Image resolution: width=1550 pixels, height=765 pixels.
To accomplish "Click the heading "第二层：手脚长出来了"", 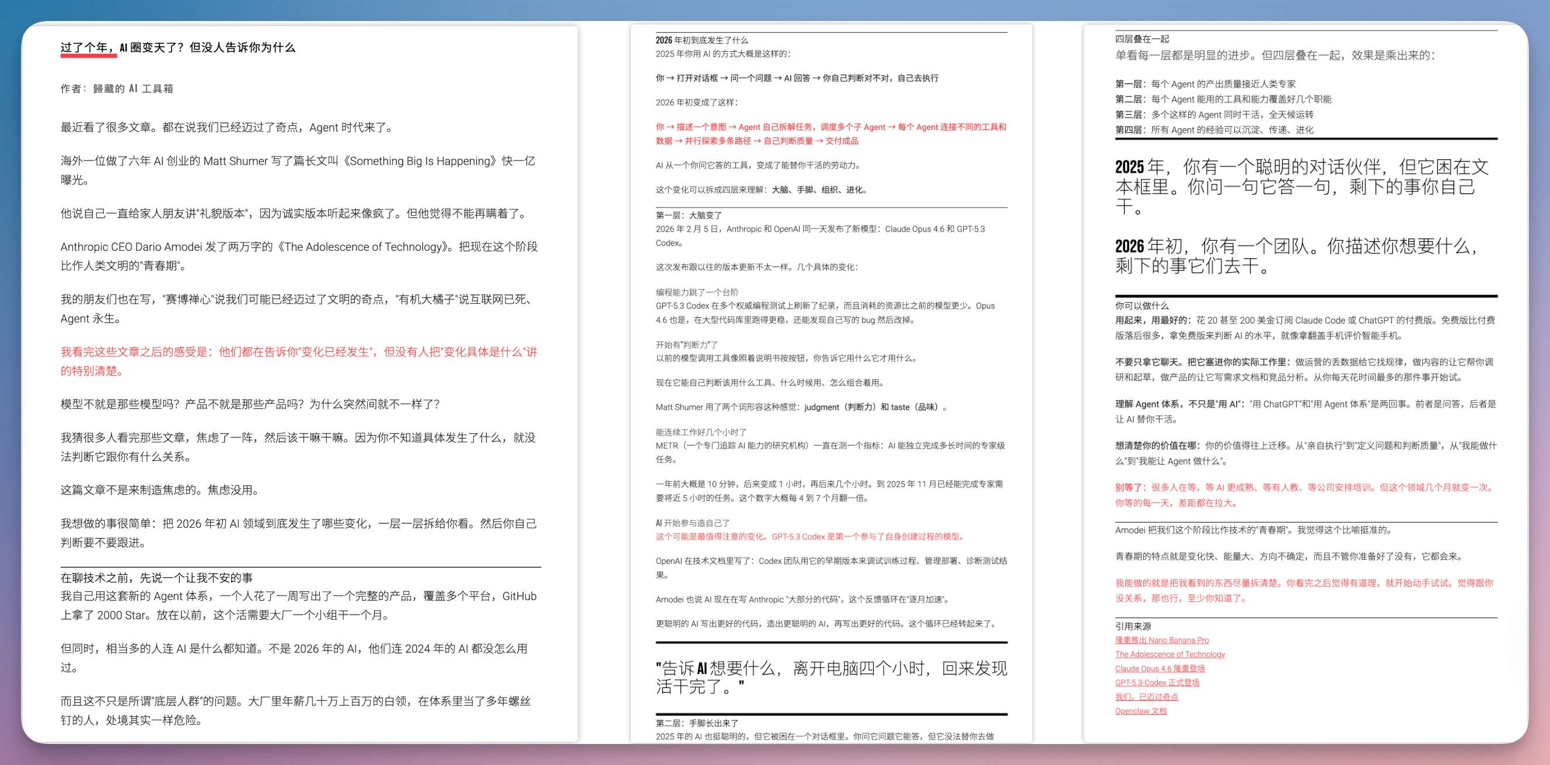I will click(697, 723).
